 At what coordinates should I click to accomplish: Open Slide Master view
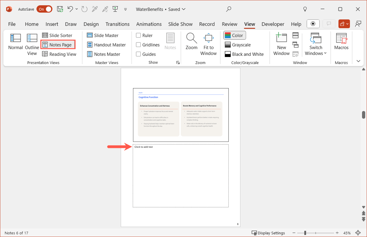pyautogui.click(x=103, y=35)
